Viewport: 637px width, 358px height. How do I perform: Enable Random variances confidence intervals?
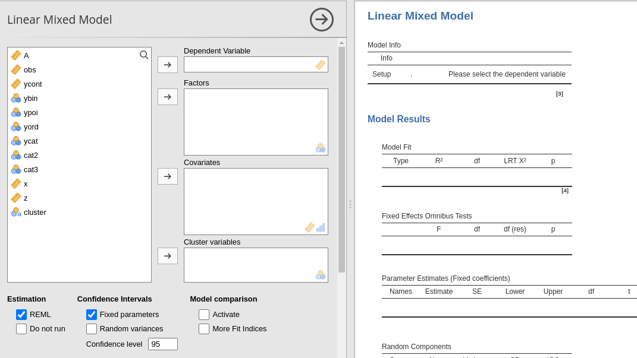91,329
